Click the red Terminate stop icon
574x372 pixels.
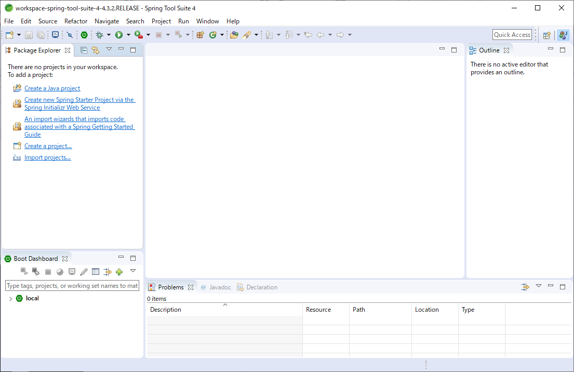[158, 35]
